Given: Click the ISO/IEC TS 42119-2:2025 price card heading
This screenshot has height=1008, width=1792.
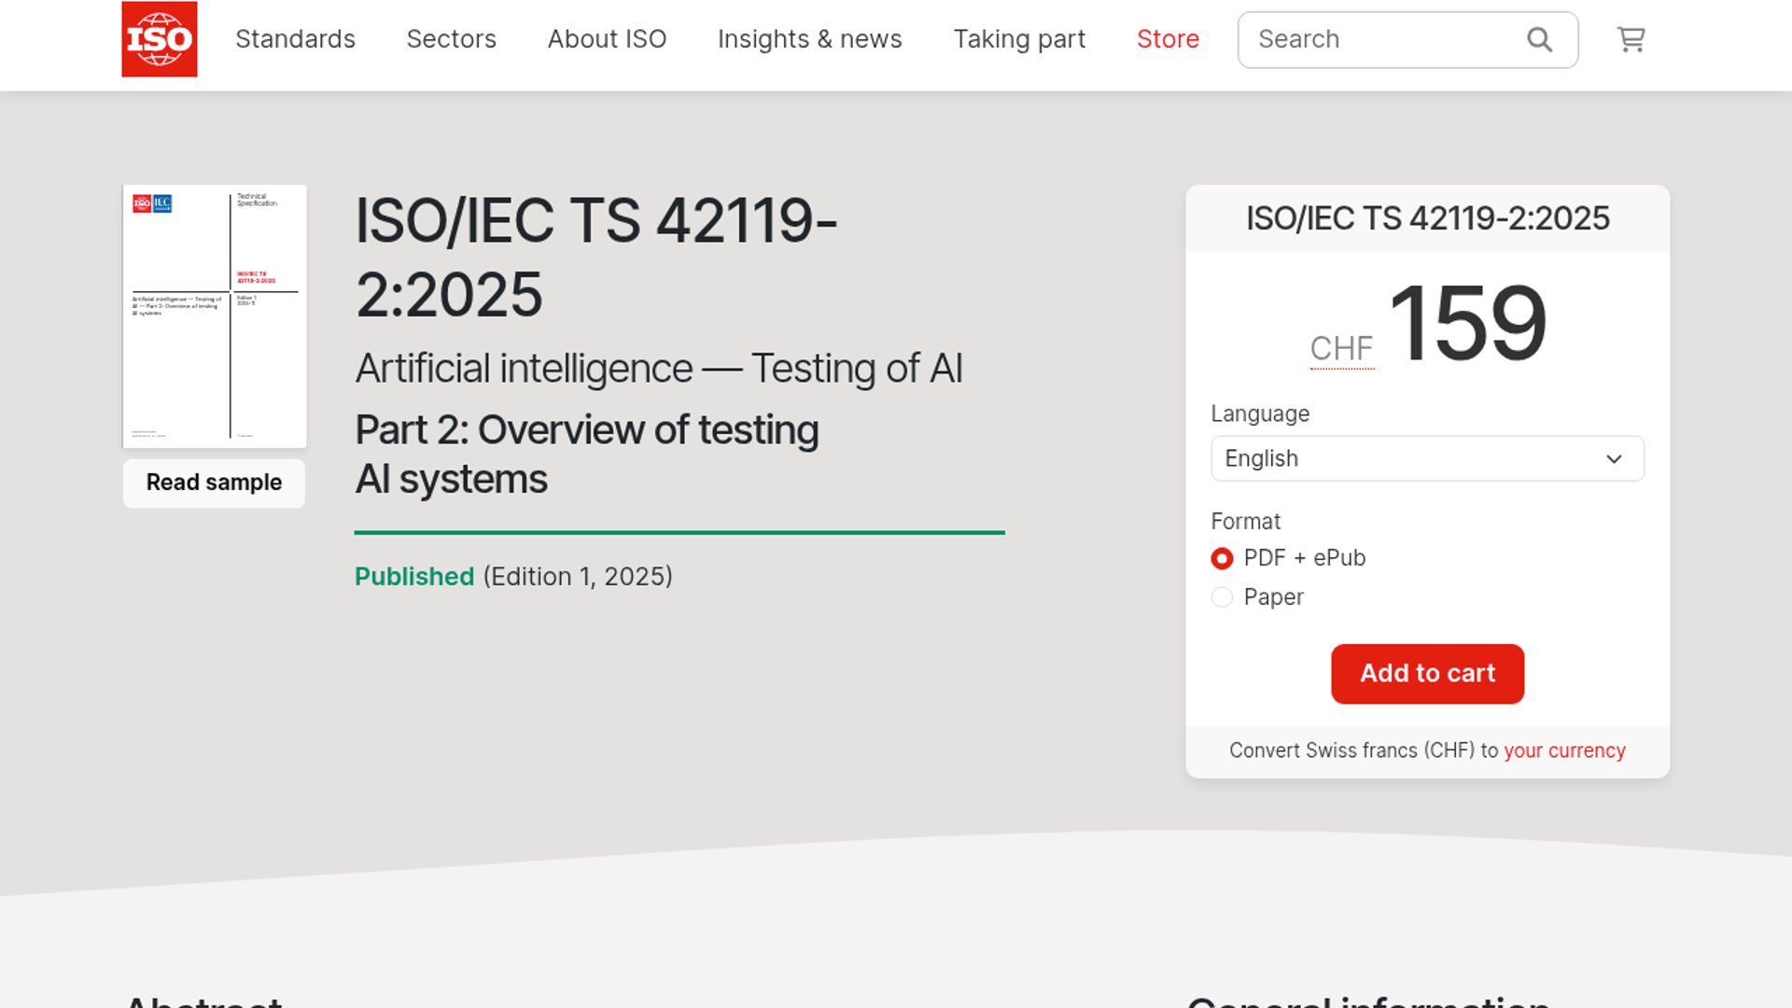Looking at the screenshot, I should click(1427, 218).
